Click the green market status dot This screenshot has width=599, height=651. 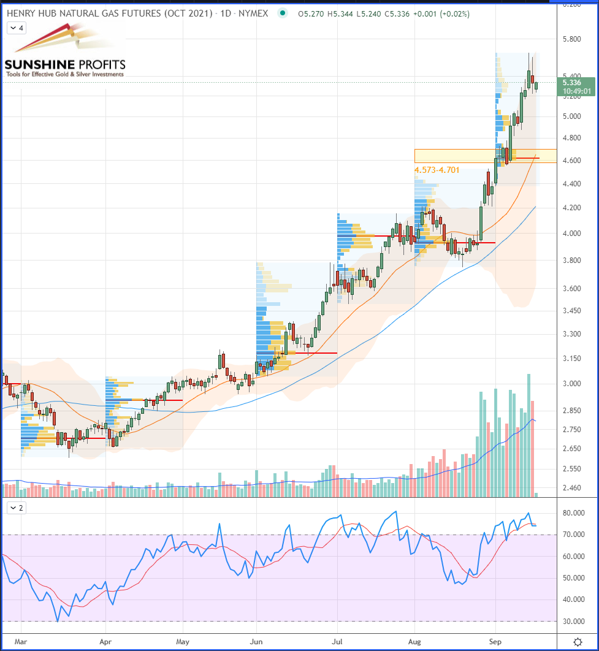point(283,13)
